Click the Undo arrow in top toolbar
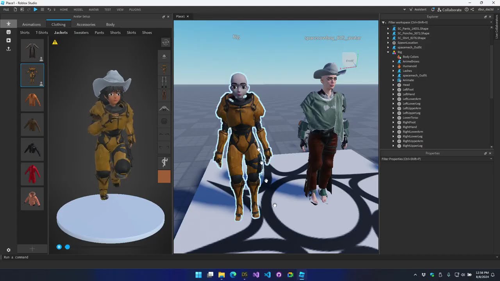The image size is (500, 281). pyautogui.click(x=49, y=9)
